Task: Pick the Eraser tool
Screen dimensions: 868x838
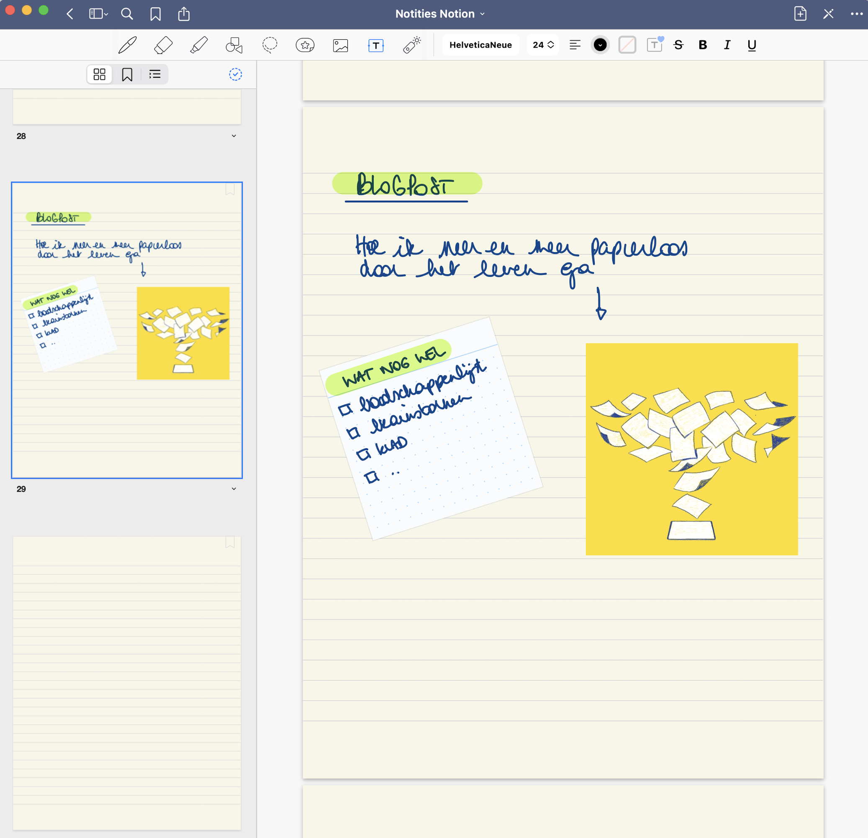Action: [x=162, y=44]
